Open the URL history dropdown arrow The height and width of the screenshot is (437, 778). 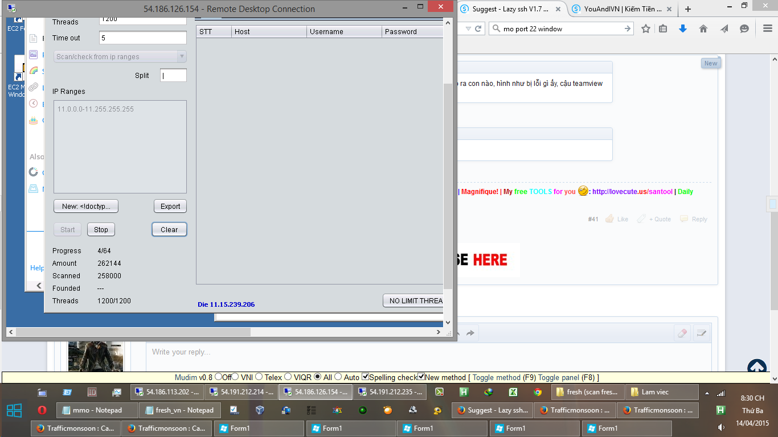coord(468,29)
